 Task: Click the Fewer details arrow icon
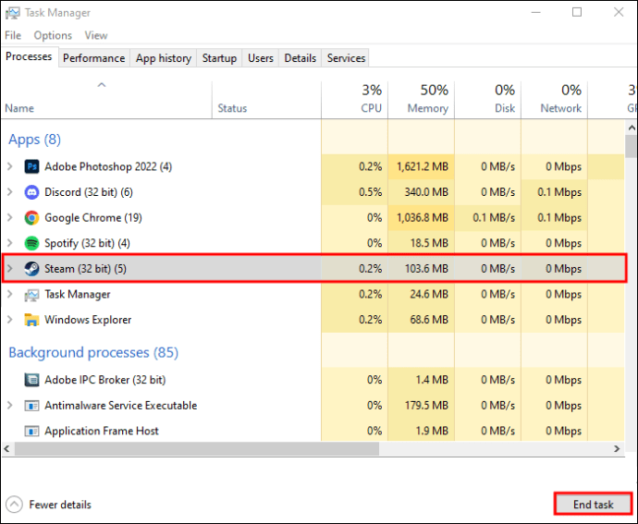pyautogui.click(x=14, y=505)
